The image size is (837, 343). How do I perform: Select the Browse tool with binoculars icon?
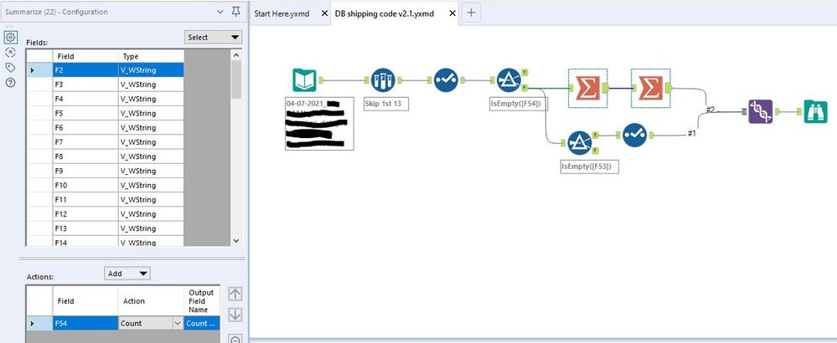pos(816,112)
